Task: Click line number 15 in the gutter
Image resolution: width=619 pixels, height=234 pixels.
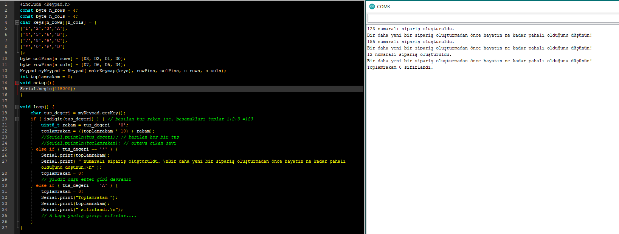Action: click(x=5, y=89)
